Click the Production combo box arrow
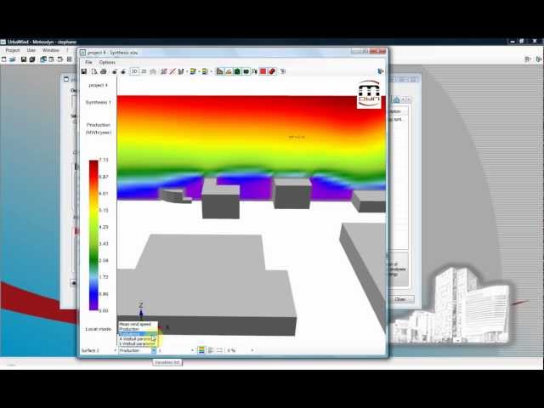The height and width of the screenshot is (408, 544). 154,351
